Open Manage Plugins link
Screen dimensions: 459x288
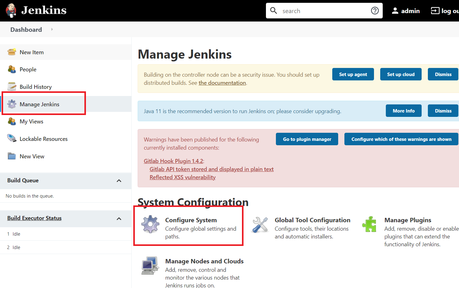point(408,220)
